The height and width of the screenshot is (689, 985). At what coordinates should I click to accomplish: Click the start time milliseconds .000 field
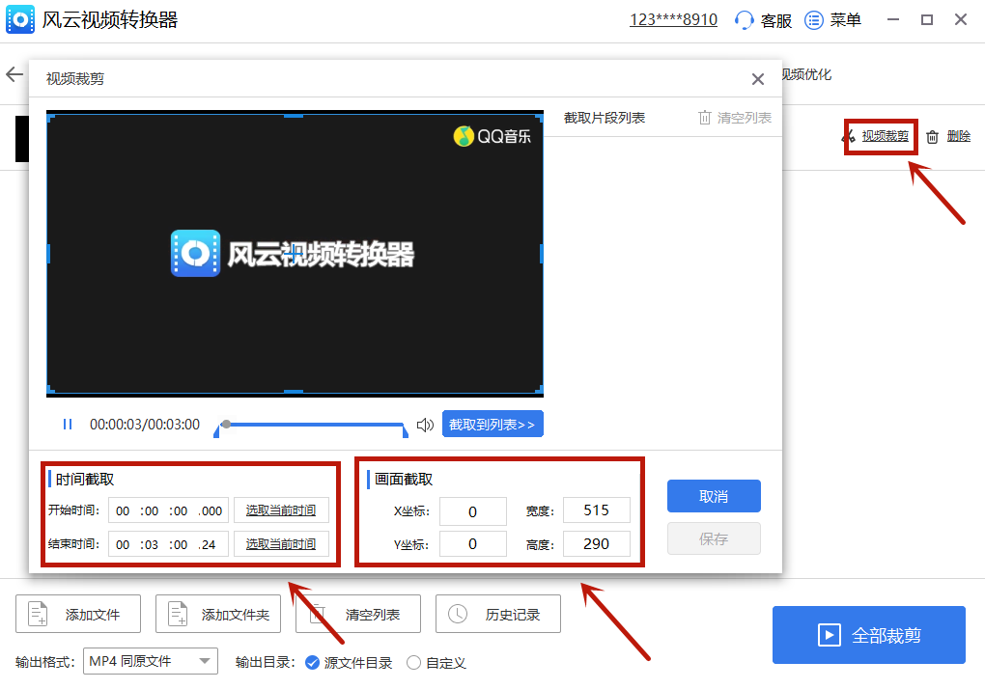211,510
